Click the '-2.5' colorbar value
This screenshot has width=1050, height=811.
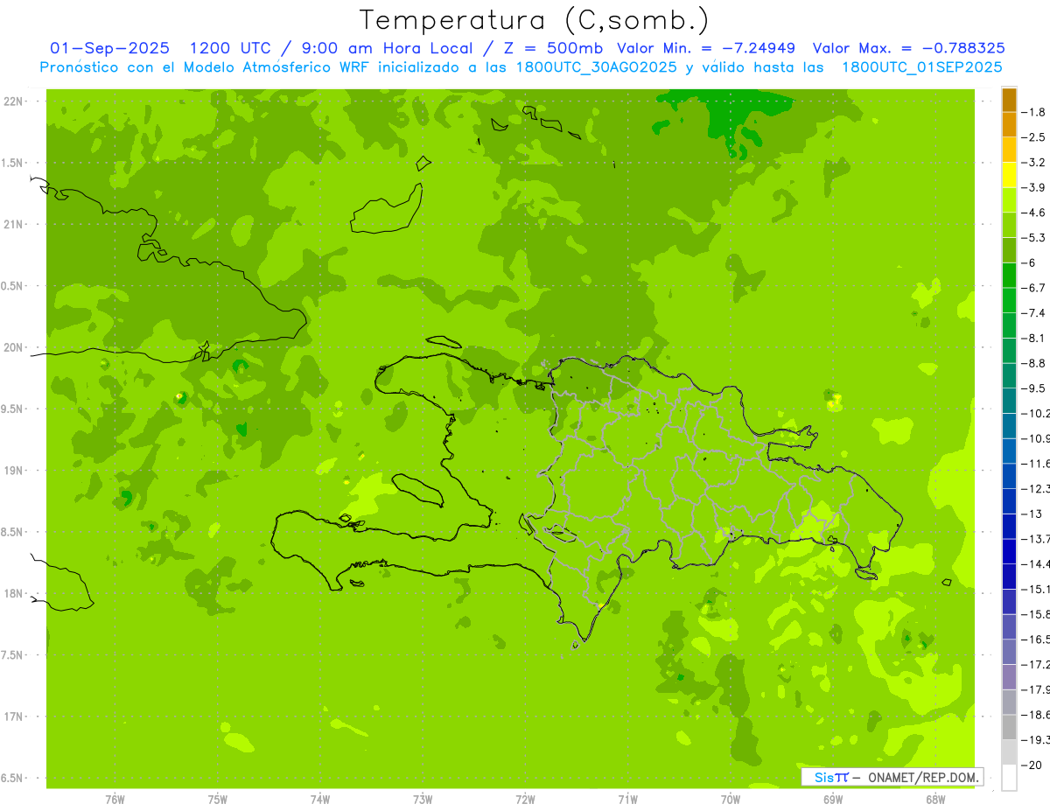1034,137
